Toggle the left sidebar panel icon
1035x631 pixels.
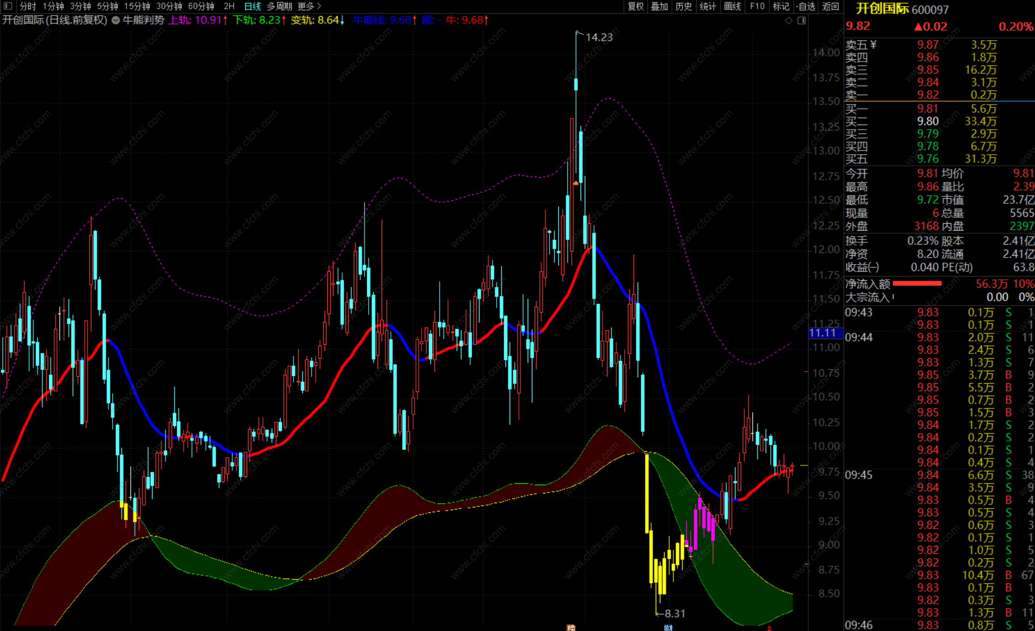8,6
